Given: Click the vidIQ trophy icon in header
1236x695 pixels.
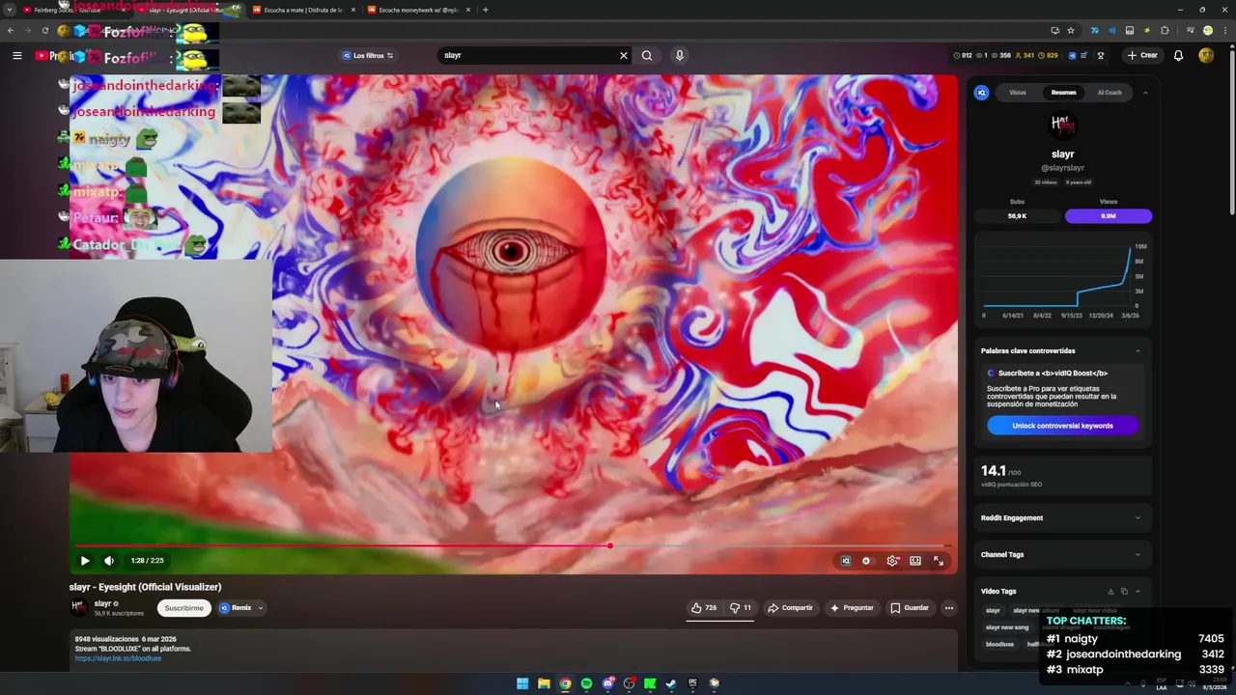Looking at the screenshot, I should coord(1101,55).
